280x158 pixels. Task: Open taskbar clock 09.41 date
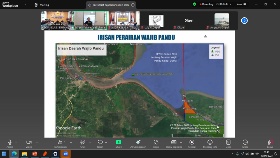(267, 154)
